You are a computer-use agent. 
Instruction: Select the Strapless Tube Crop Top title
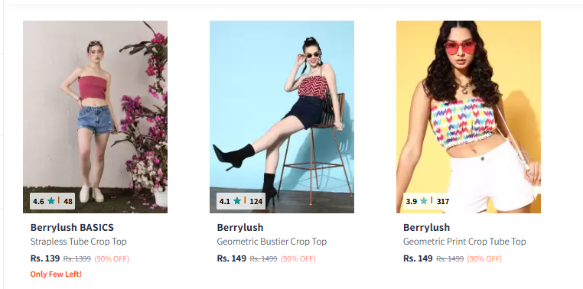79,242
